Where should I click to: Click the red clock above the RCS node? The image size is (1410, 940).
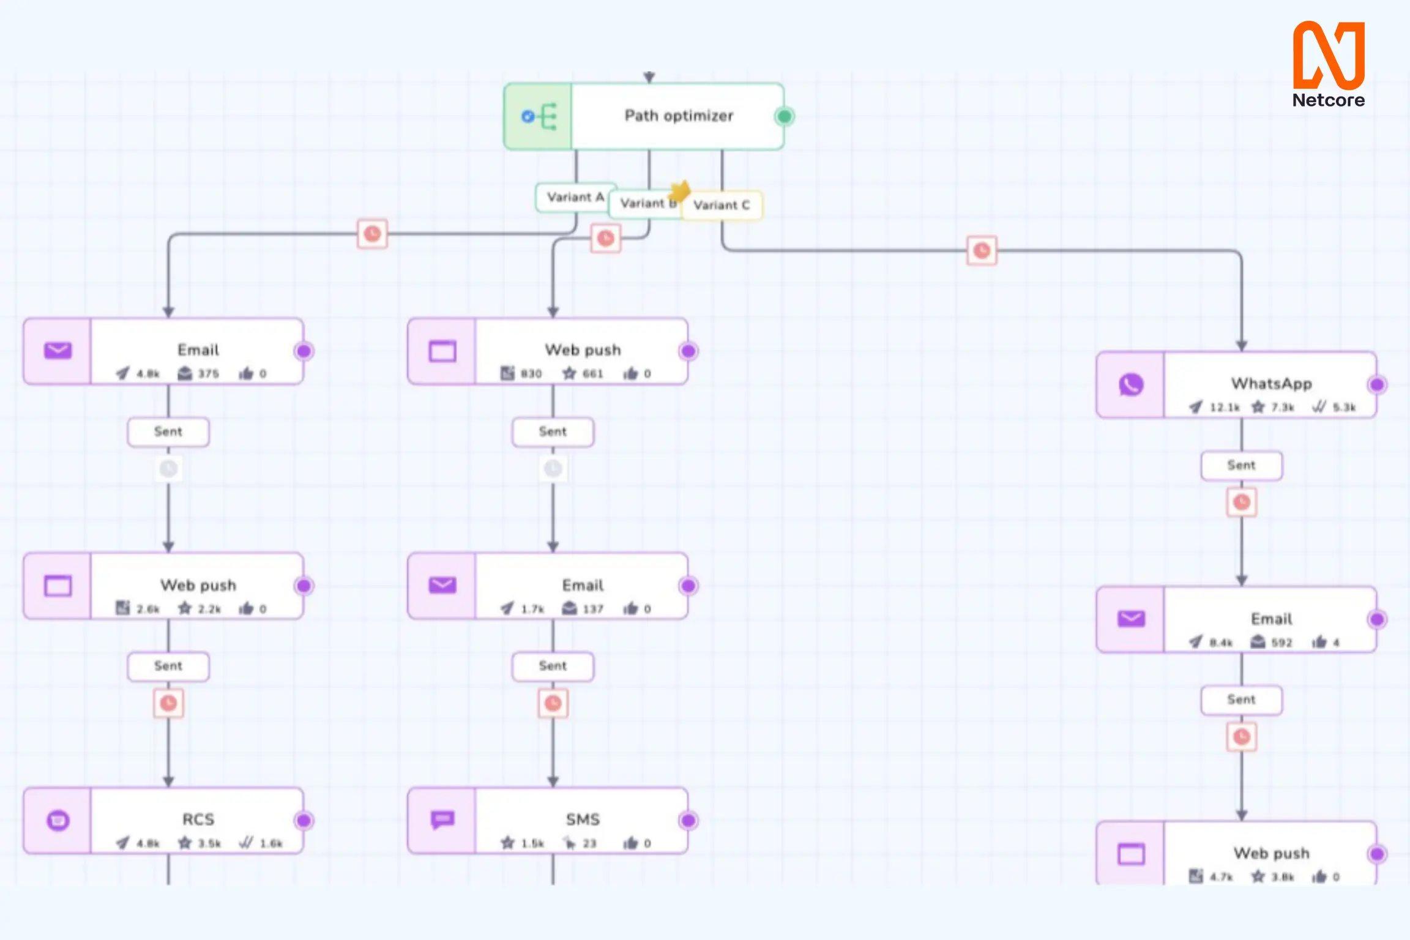168,703
